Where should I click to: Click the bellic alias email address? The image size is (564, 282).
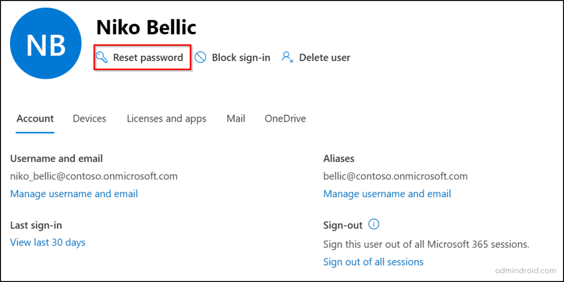click(x=395, y=176)
